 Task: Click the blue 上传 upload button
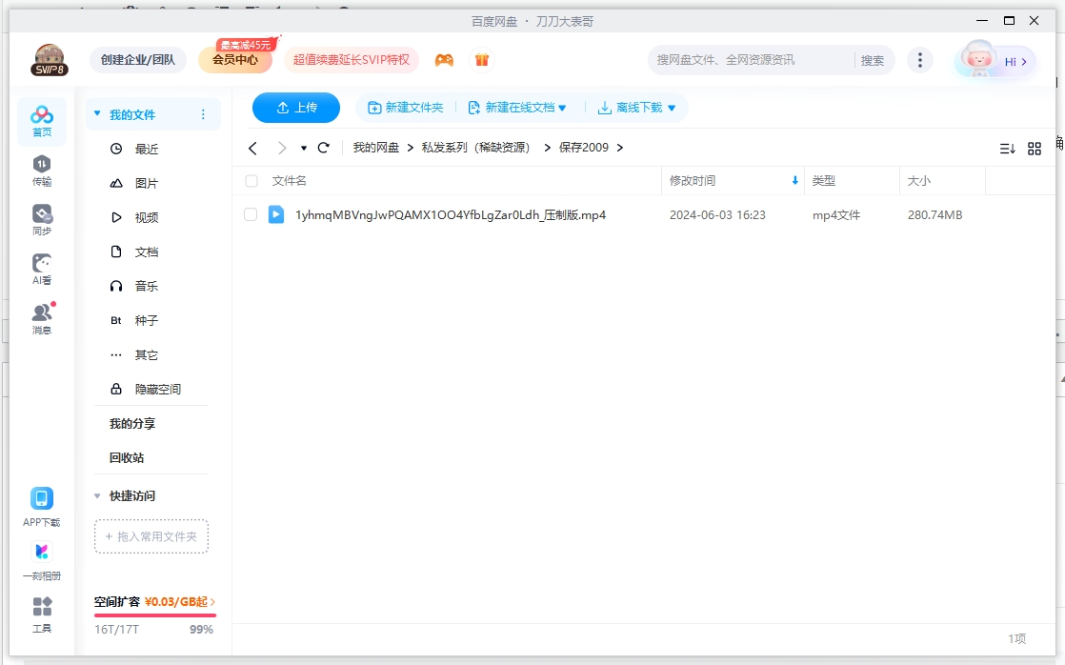[x=296, y=108]
